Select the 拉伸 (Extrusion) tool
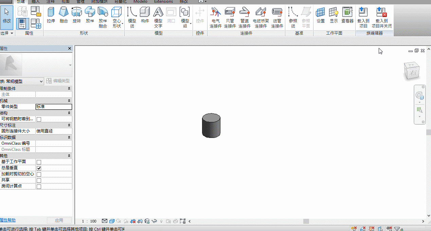Screen dimensions: 431x231 [51, 16]
